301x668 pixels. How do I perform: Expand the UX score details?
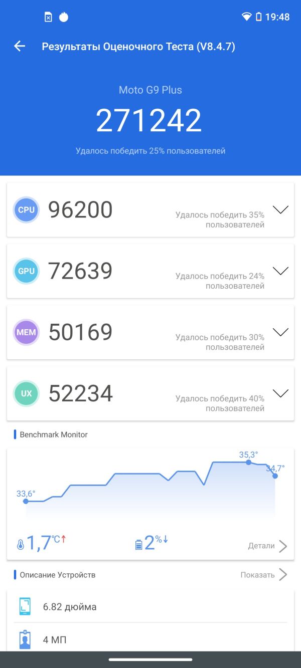[x=280, y=393]
